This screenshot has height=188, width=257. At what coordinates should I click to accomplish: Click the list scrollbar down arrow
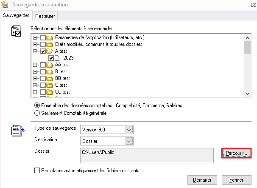click(247, 94)
